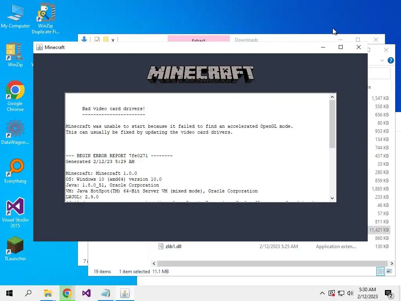Open the network status tray icon

[341, 293]
